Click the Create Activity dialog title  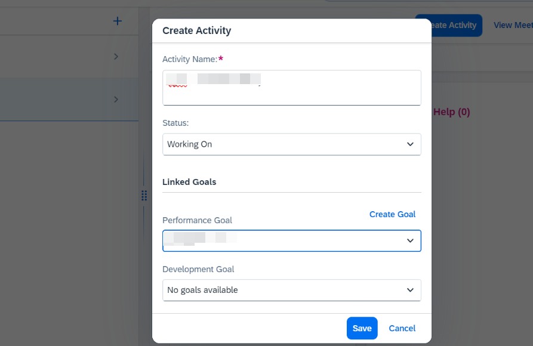[x=197, y=30]
